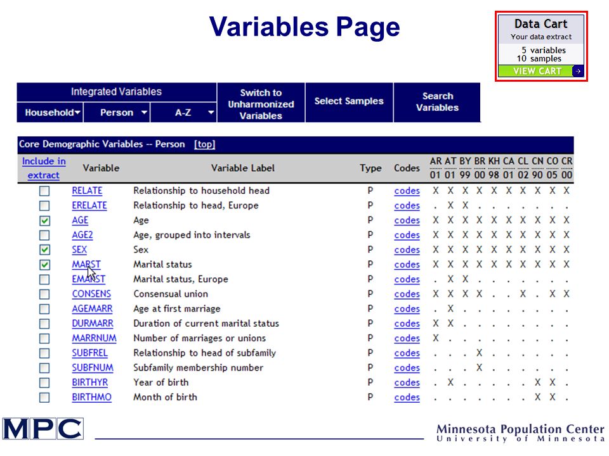
Task: Expand the A-Z dropdown menu
Action: [x=184, y=113]
